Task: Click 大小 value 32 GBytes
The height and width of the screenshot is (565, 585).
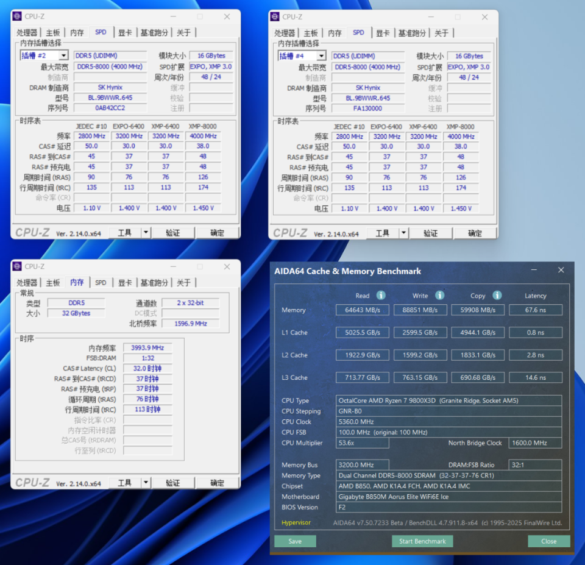Action: [x=76, y=313]
